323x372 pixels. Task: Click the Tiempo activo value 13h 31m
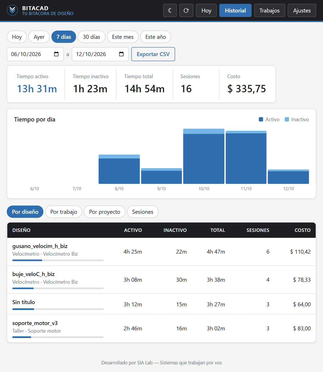(37, 89)
